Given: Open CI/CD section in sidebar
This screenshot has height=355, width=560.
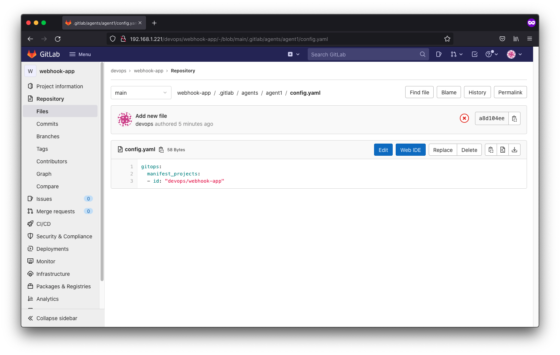Looking at the screenshot, I should point(44,224).
